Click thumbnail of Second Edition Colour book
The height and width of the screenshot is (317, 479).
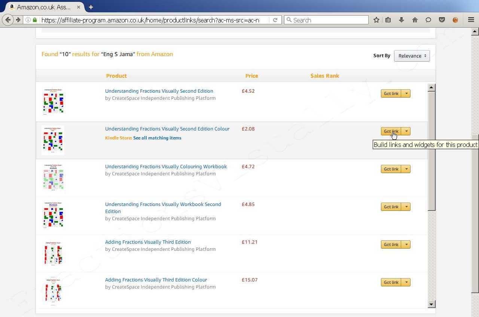[x=53, y=140]
